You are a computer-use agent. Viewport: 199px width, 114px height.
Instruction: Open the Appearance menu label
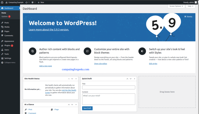9,41
